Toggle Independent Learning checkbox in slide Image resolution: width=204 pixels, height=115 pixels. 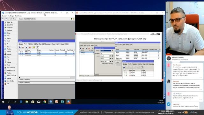click(101, 64)
